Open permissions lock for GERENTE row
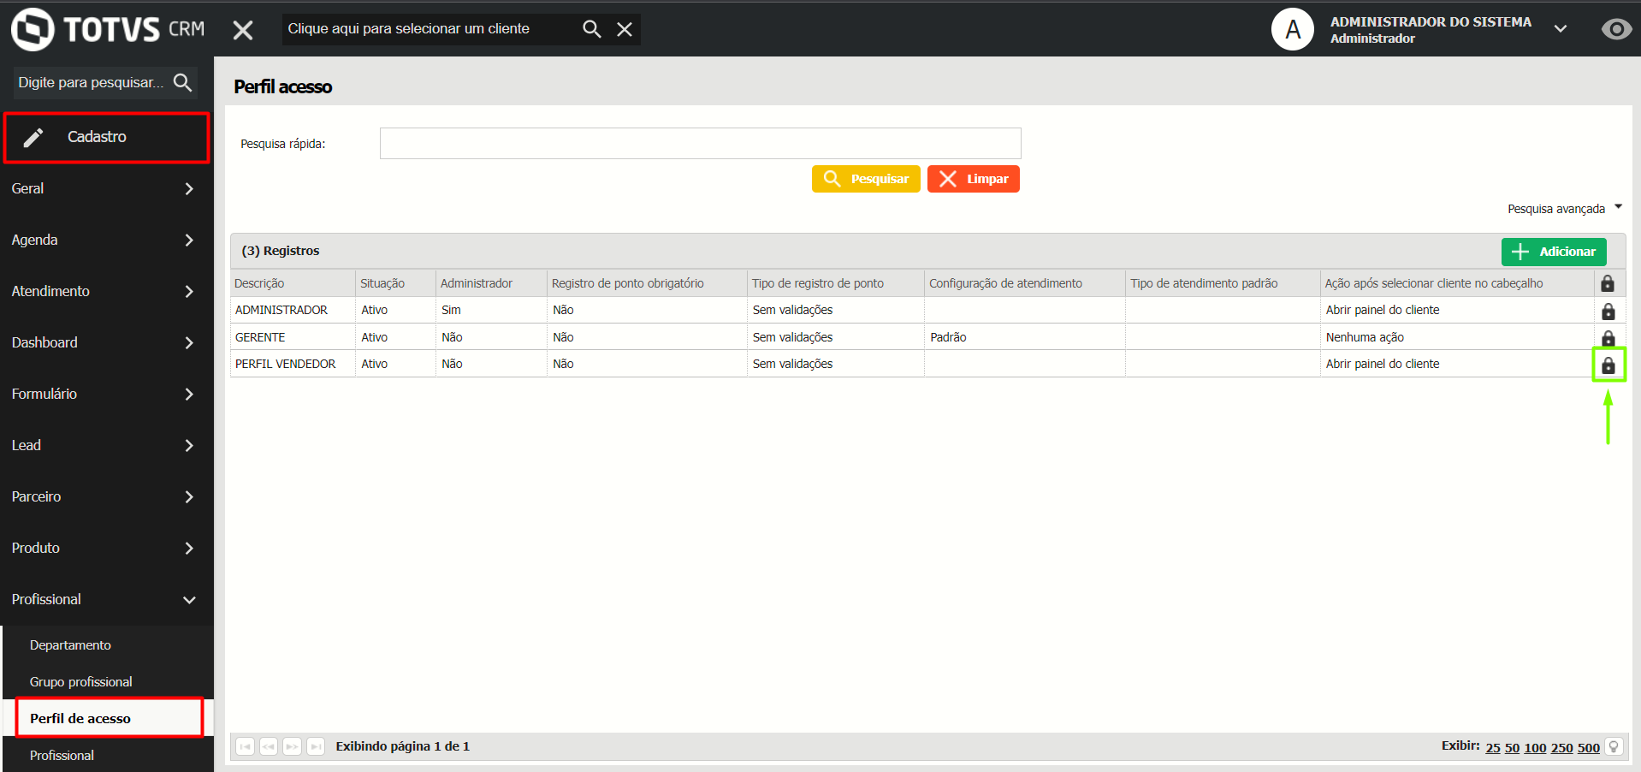Image resolution: width=1641 pixels, height=772 pixels. point(1608,337)
